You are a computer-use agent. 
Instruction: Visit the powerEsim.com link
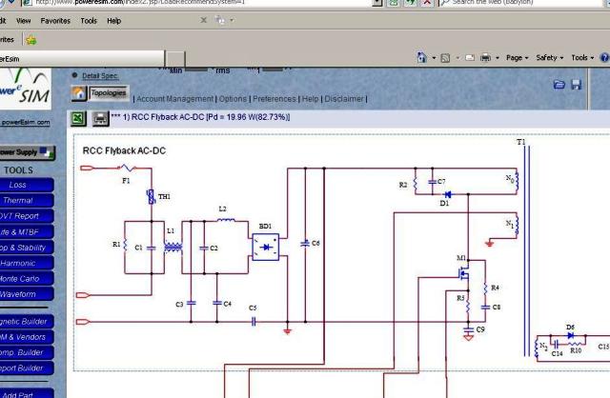click(26, 123)
